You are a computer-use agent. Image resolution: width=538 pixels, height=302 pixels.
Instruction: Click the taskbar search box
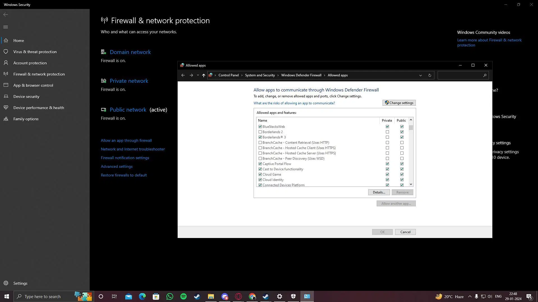pyautogui.click(x=53, y=296)
